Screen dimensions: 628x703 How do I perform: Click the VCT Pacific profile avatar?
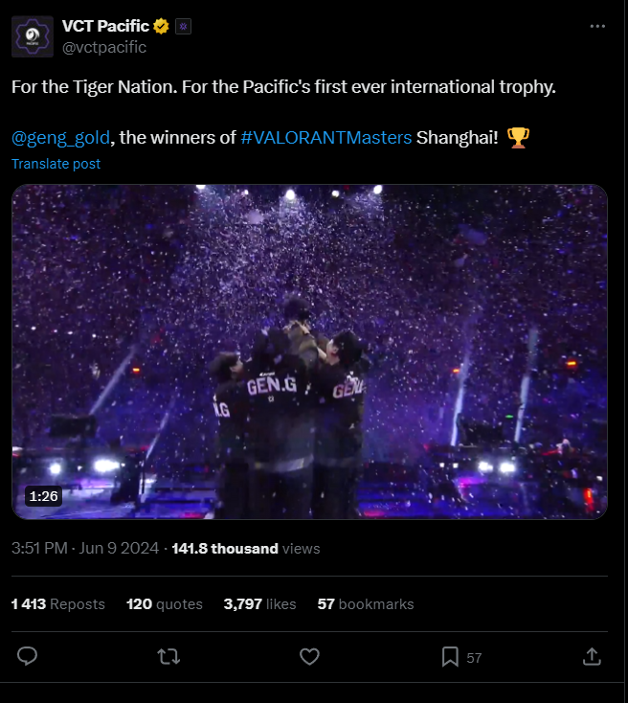coord(33,36)
